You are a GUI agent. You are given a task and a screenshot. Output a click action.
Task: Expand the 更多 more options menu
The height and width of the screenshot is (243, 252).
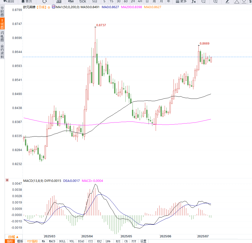pos(181,2)
